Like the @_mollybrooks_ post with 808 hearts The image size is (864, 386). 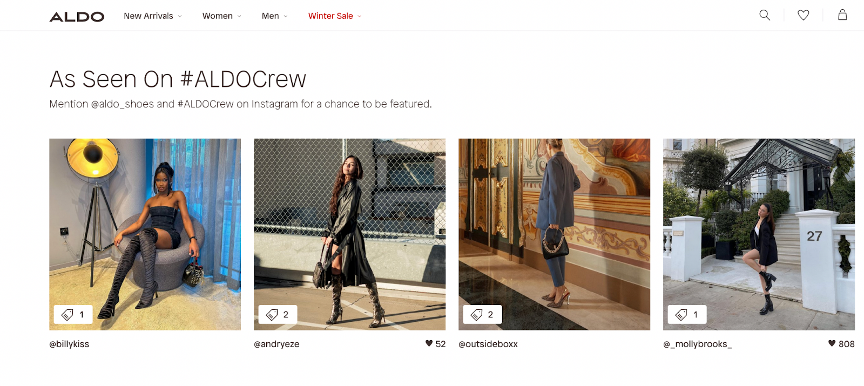point(832,343)
